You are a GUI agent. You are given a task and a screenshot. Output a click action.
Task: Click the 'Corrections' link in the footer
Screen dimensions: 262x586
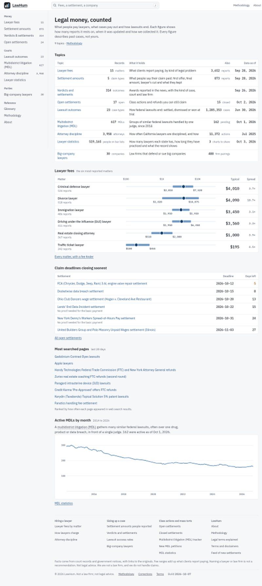coord(145,574)
